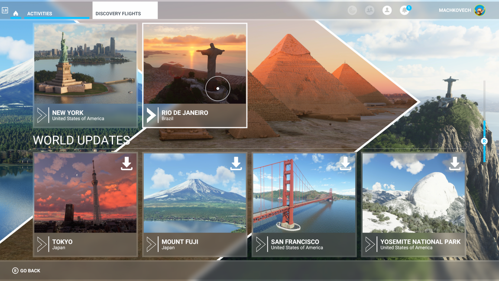Click the LB shoulder button indicator
This screenshot has width=499, height=281.
coord(5,10)
